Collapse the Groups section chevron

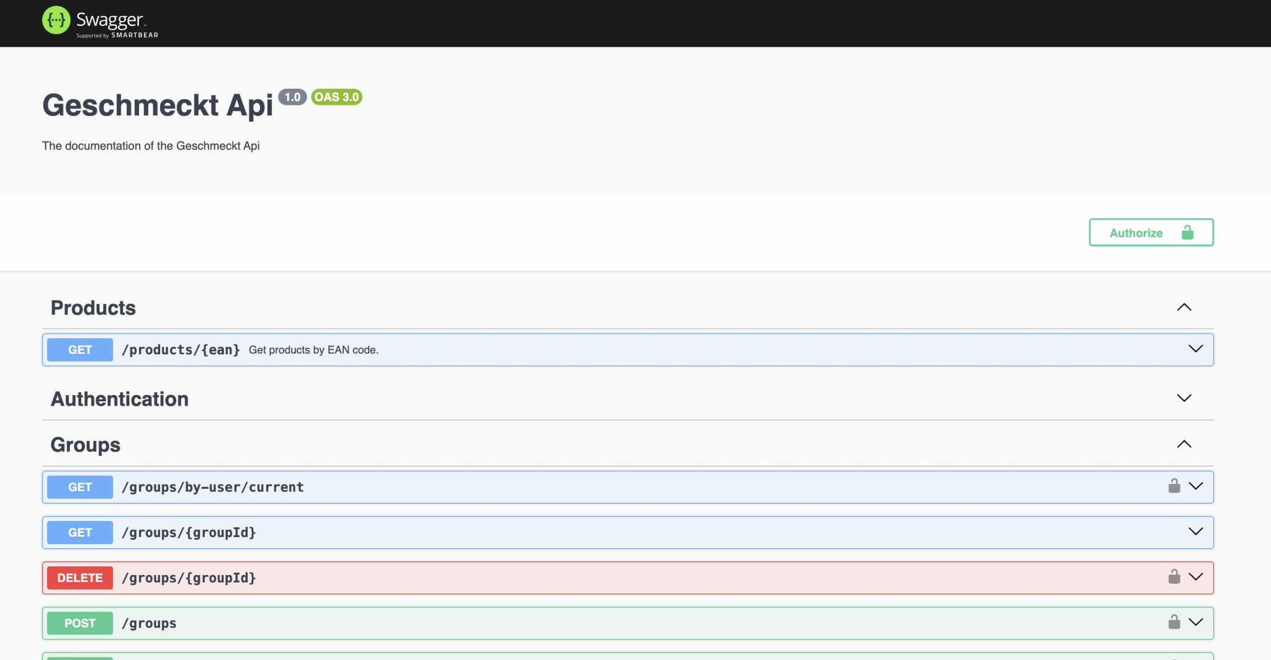pos(1183,444)
